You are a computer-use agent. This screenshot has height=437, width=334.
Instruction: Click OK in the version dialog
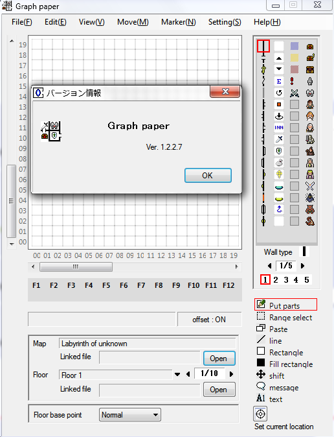(208, 175)
